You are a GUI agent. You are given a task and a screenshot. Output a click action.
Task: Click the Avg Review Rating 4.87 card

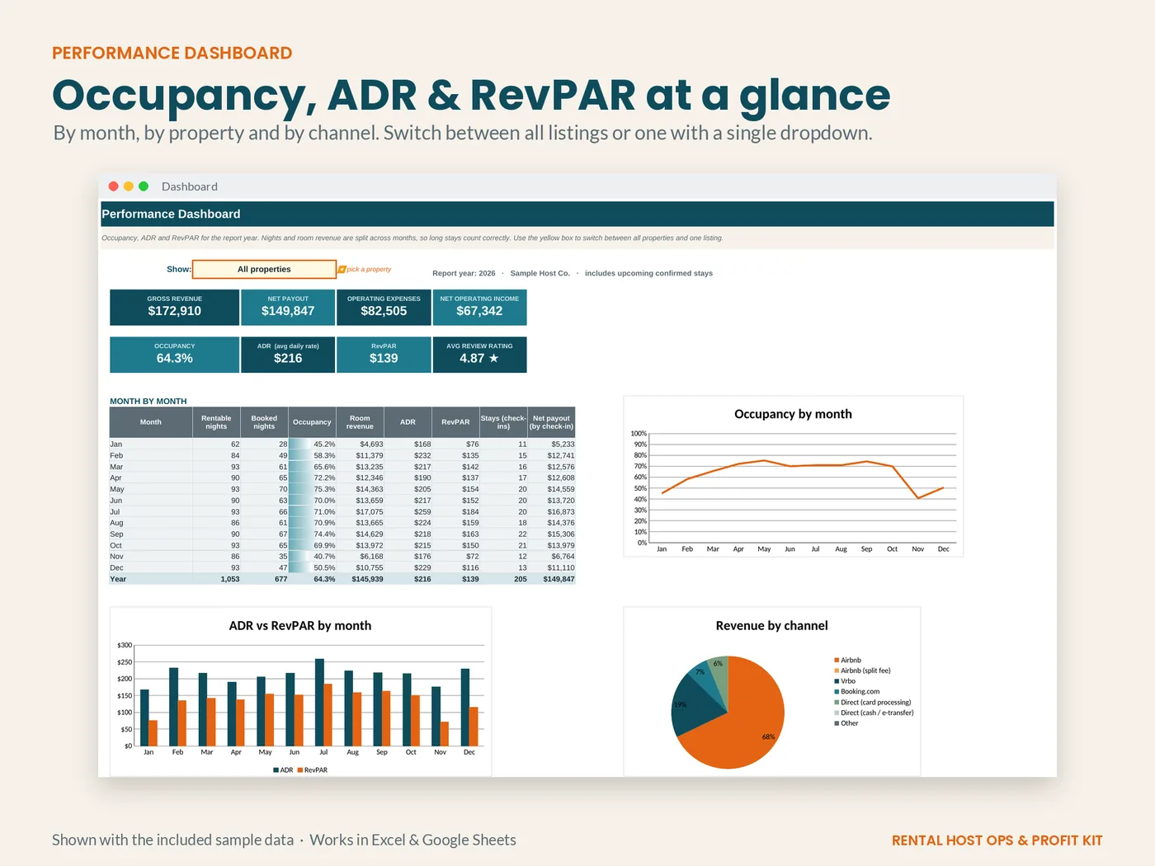point(479,355)
